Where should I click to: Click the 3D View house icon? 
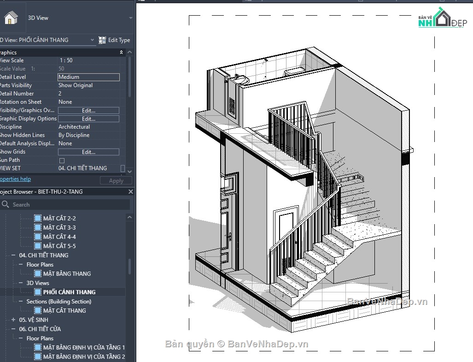tap(11, 18)
